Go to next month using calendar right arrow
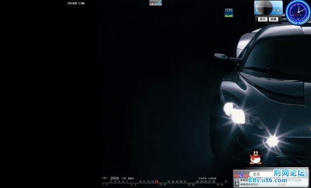This screenshot has height=188, width=311. click(107, 178)
